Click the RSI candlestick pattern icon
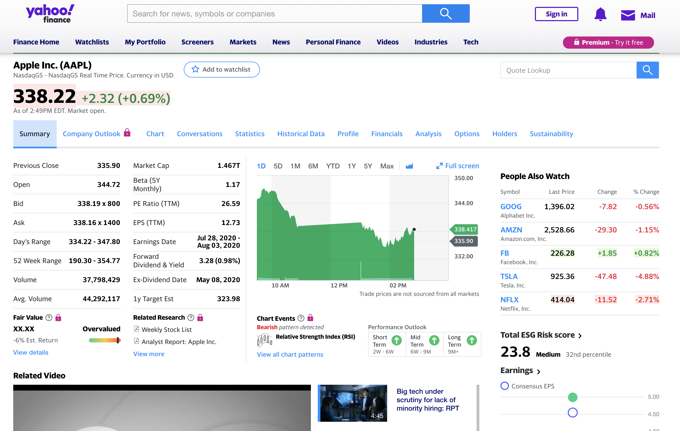 (264, 340)
